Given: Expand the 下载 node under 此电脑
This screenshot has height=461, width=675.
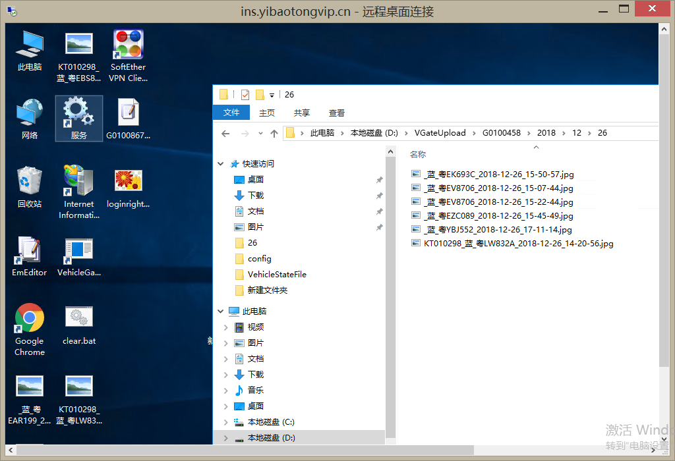Looking at the screenshot, I should point(226,375).
